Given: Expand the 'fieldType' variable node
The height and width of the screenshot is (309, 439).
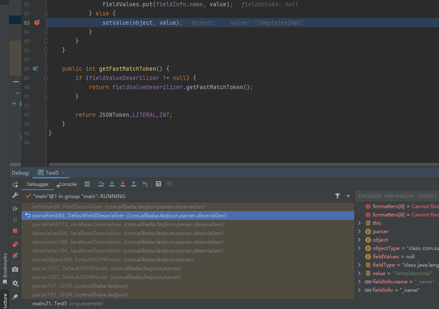Looking at the screenshot, I should [x=359, y=265].
